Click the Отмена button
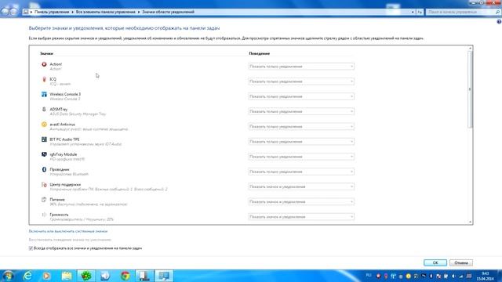 [461, 263]
